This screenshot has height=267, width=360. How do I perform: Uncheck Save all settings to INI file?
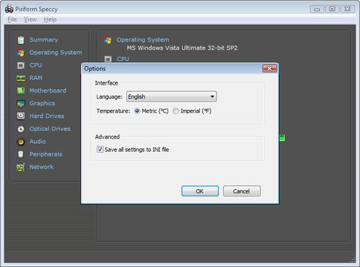(x=100, y=149)
